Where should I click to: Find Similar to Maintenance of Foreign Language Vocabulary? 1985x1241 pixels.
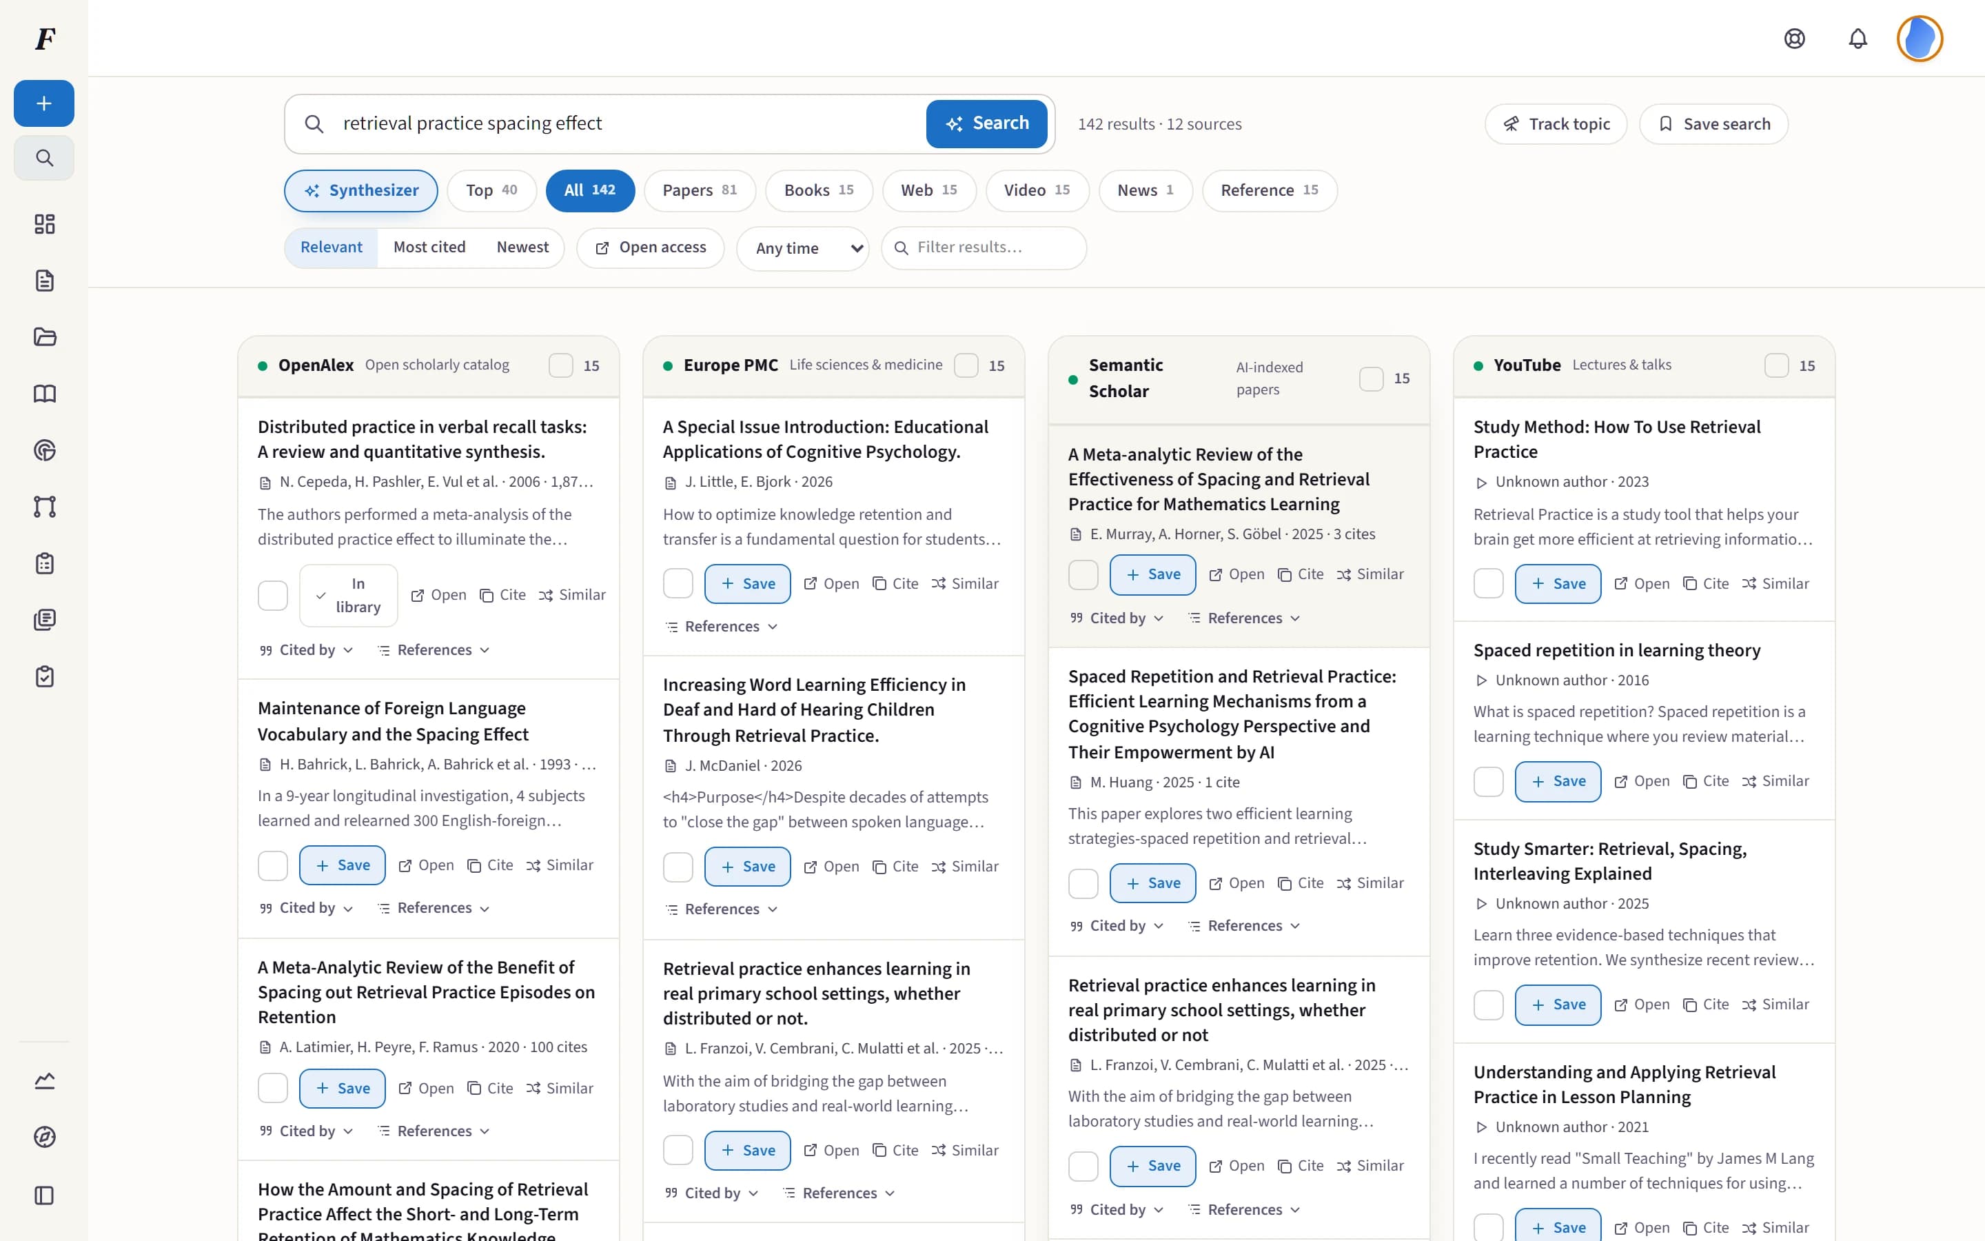560,865
